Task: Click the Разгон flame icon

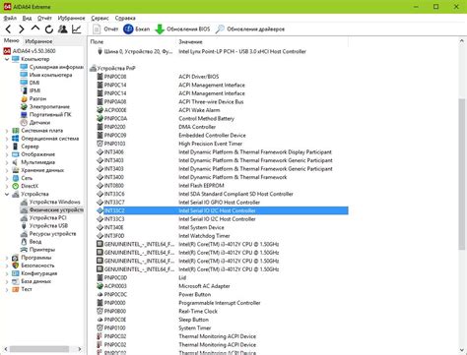Action: tap(24, 98)
